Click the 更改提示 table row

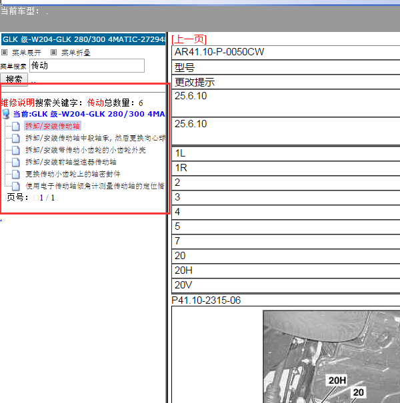[x=286, y=82]
